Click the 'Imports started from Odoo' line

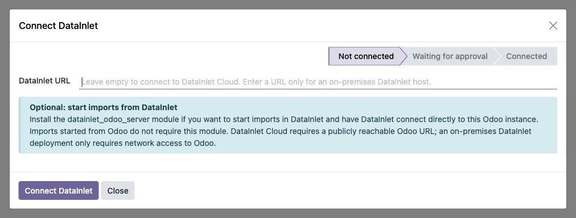coord(281,131)
